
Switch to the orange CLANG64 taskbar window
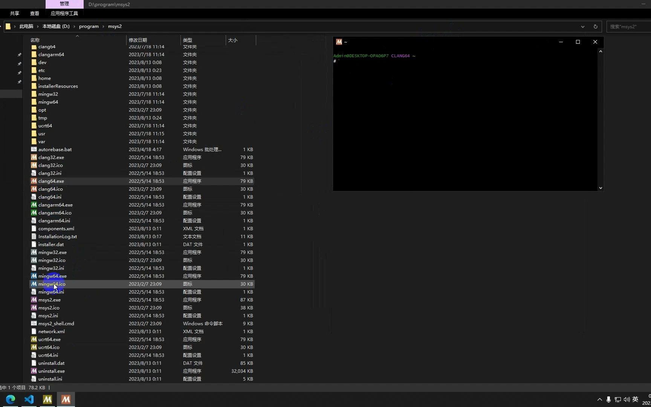tap(66, 399)
